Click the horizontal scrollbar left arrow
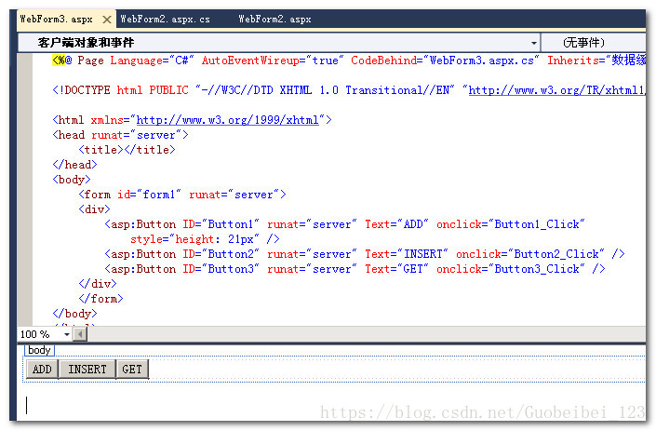The height and width of the screenshot is (431, 656). click(x=80, y=334)
